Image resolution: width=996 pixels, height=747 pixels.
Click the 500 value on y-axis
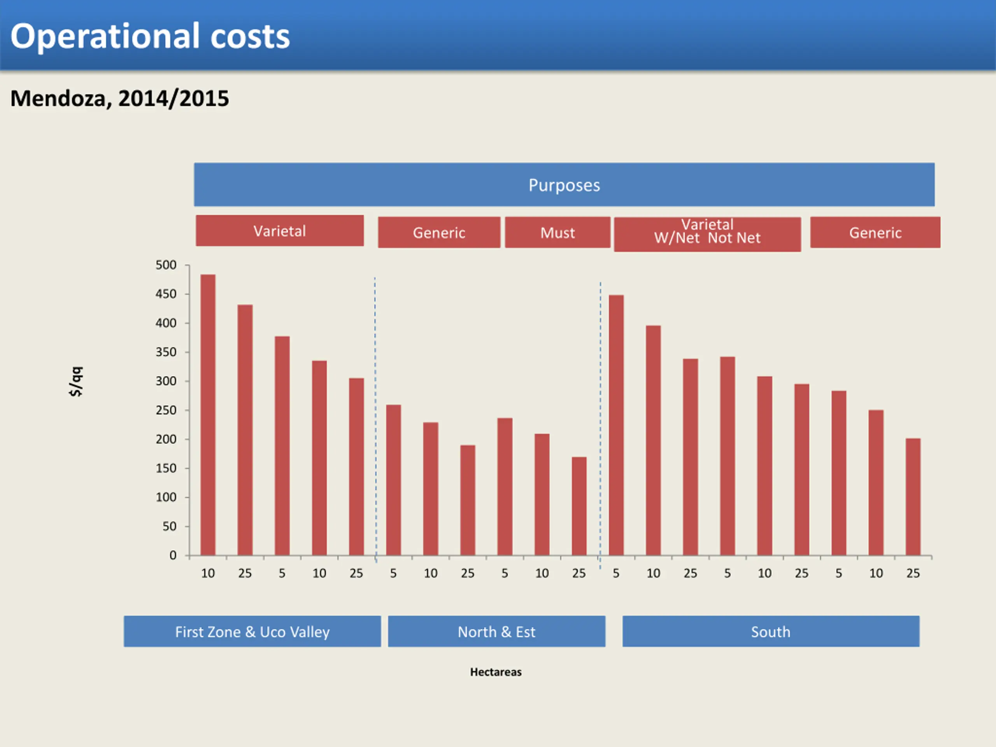[166, 265]
